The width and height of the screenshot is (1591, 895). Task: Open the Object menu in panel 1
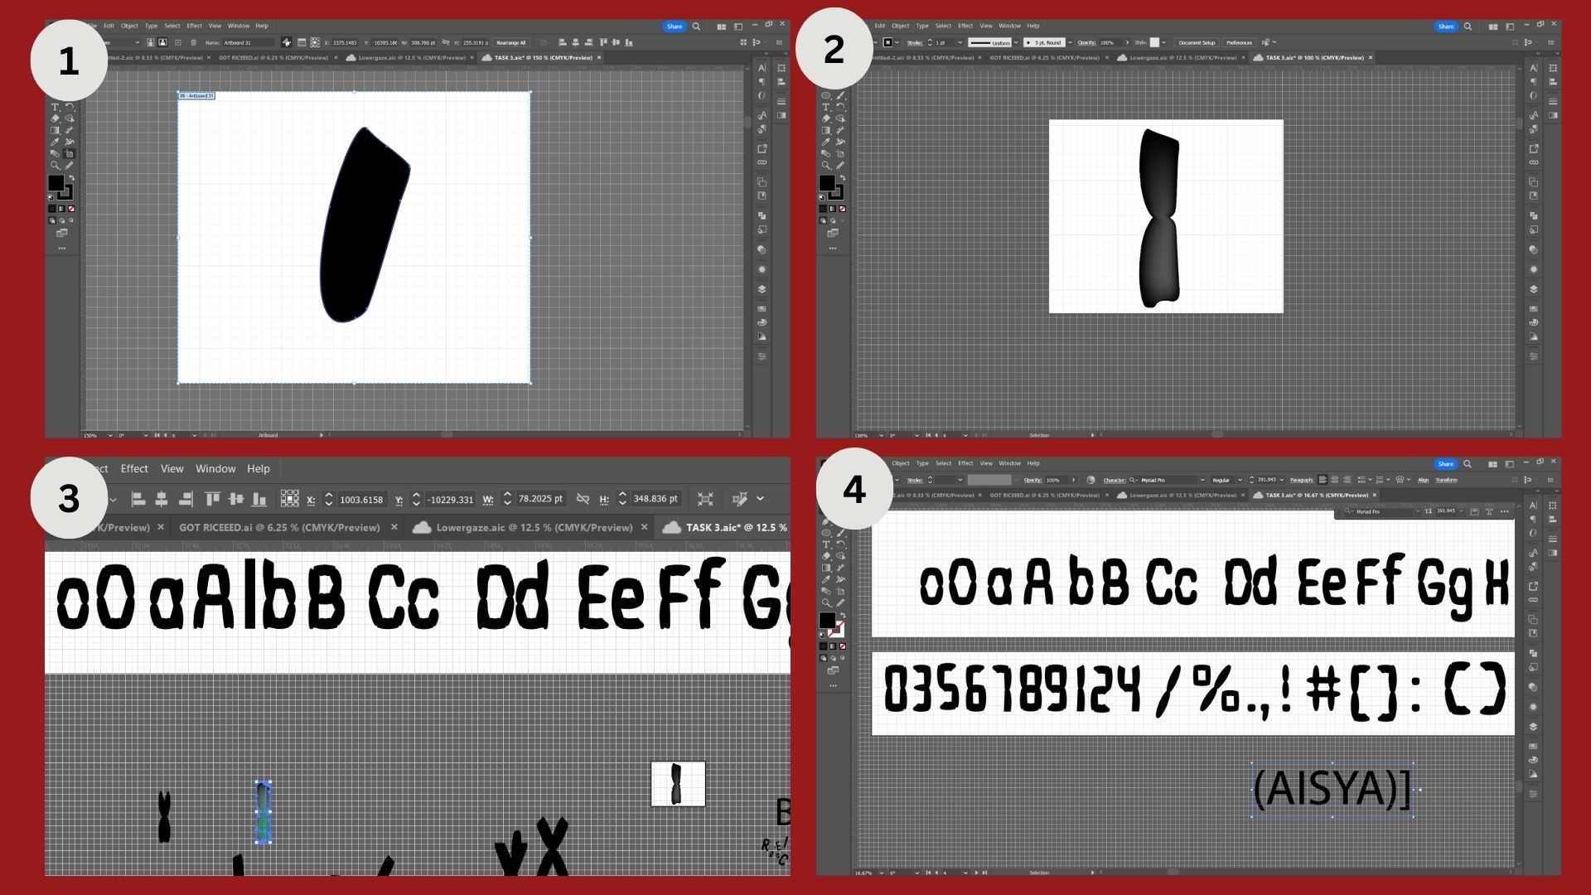(x=129, y=26)
